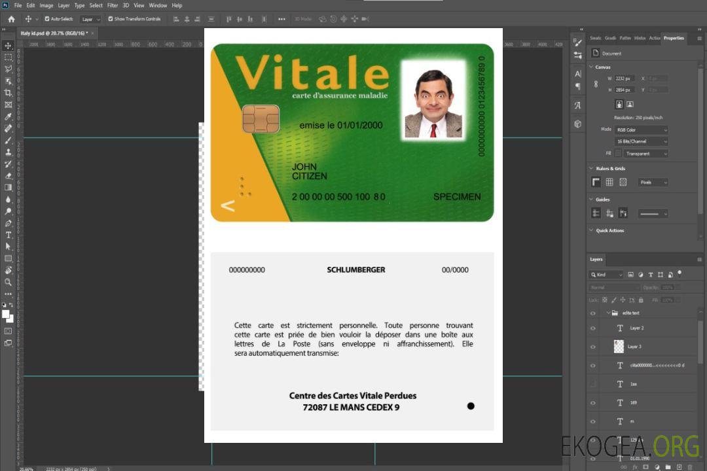Viewport: 707px width, 471px height.
Task: Hide Layer 3 visibility eye
Action: click(x=593, y=347)
